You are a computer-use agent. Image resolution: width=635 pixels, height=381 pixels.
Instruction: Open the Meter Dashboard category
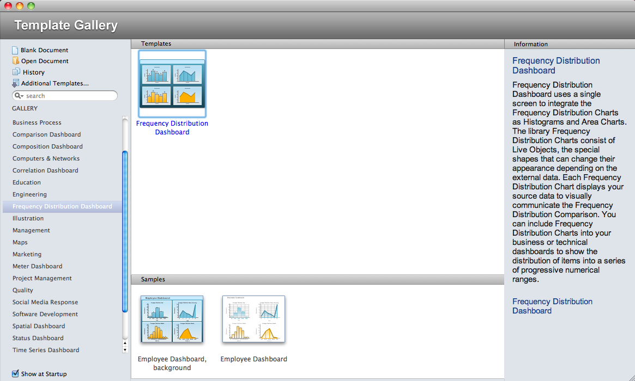pos(37,266)
